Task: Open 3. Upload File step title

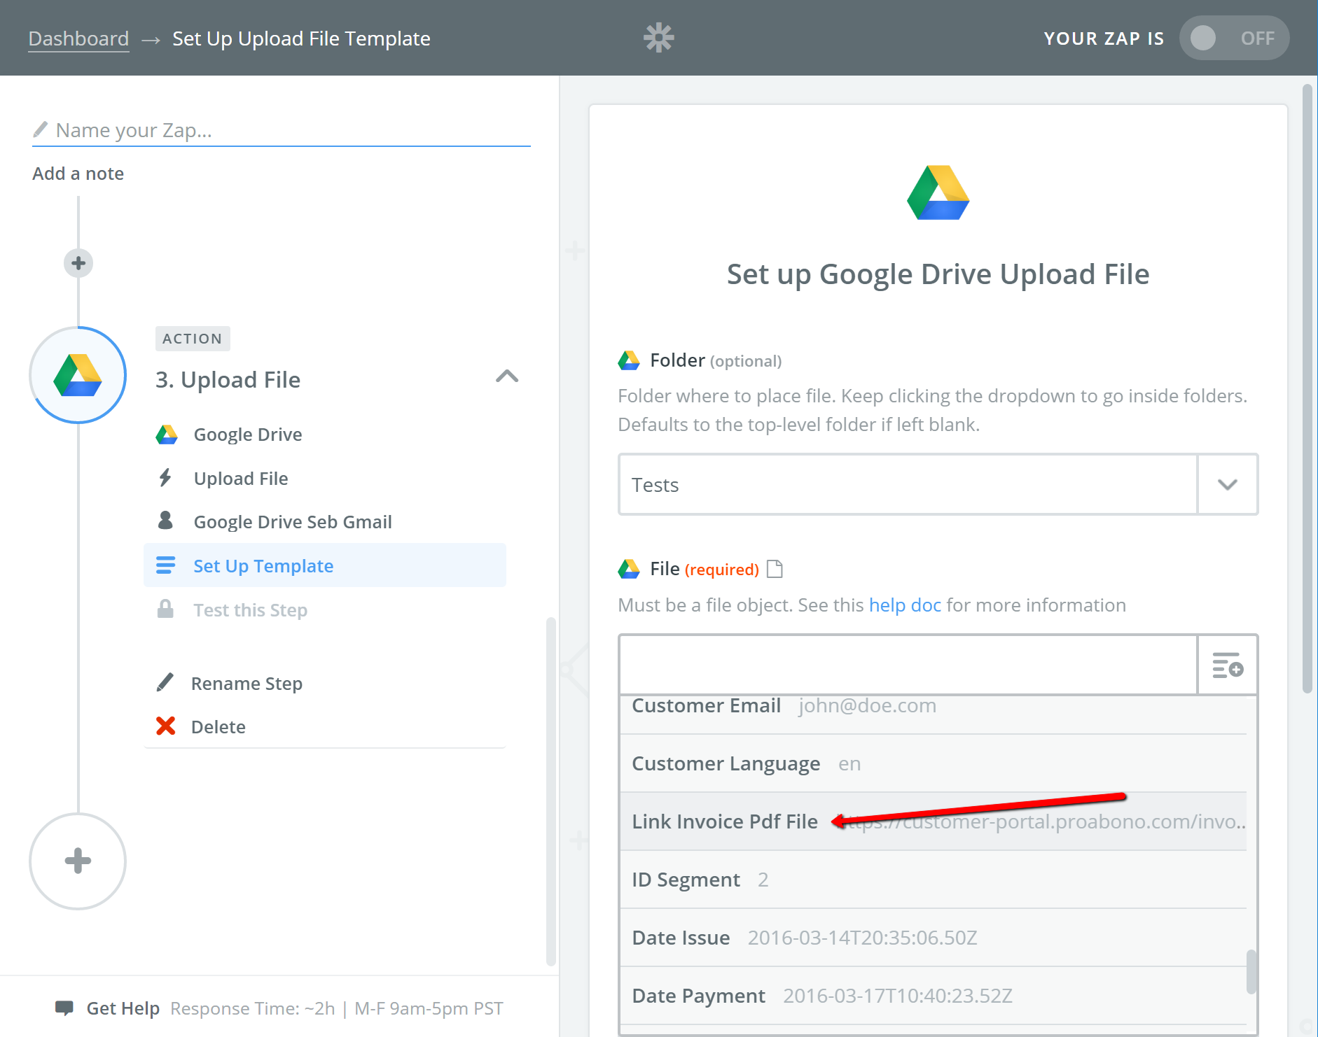Action: [x=228, y=379]
